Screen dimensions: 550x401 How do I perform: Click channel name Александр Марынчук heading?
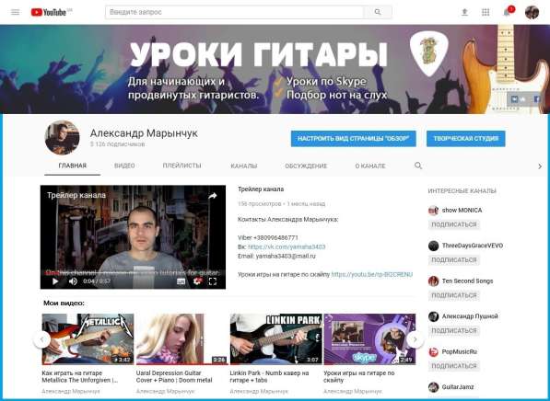(x=144, y=133)
